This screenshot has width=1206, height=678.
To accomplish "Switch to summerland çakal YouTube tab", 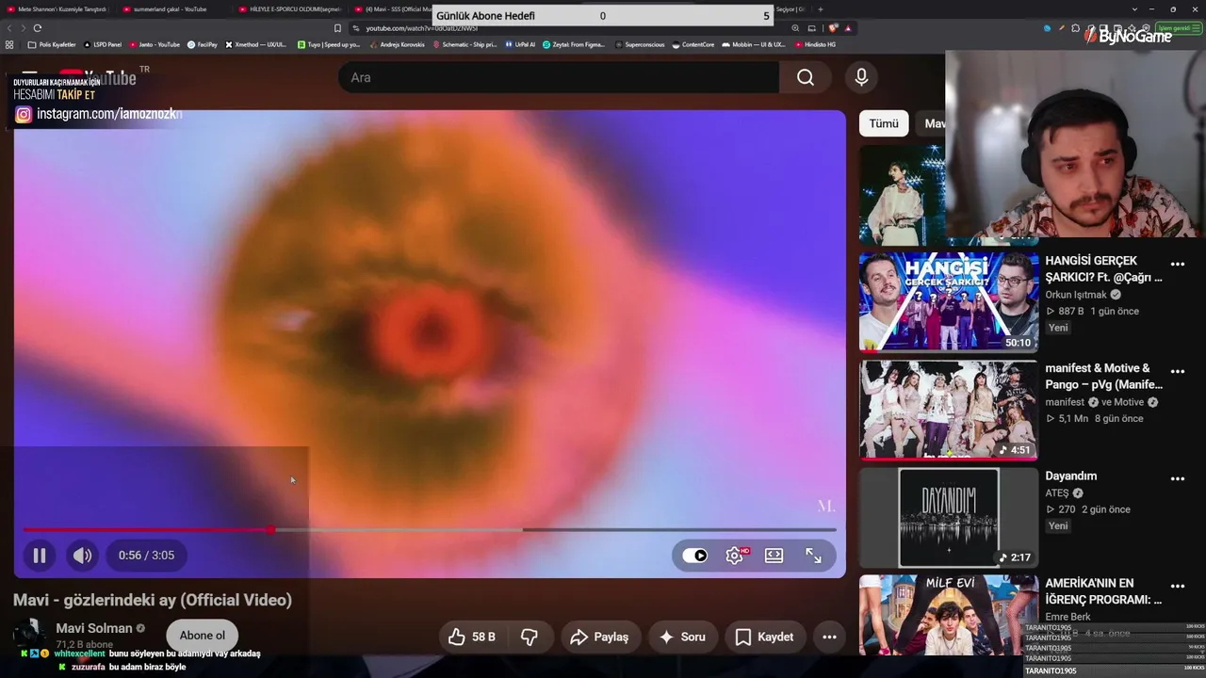I will click(x=171, y=9).
